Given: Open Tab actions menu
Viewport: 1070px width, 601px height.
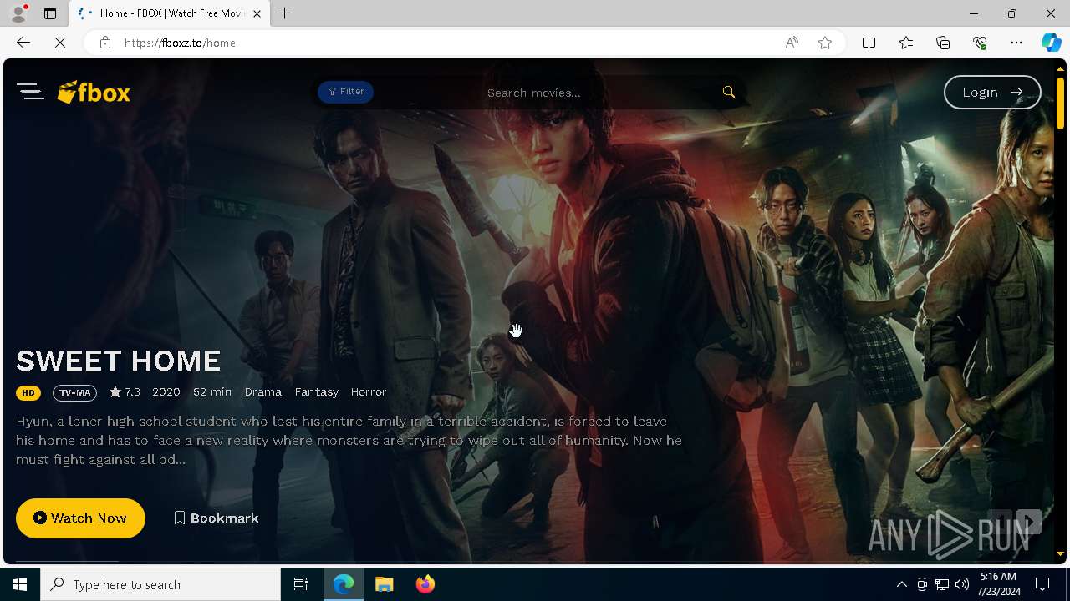Looking at the screenshot, I should [50, 13].
